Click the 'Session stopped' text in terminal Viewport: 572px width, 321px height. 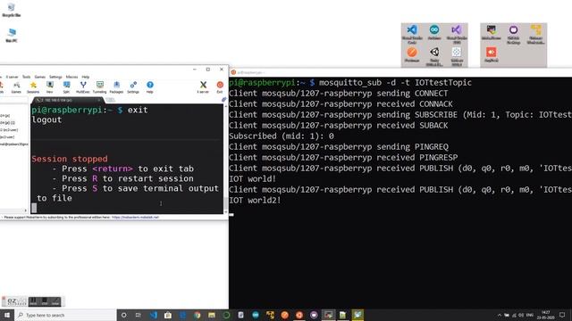click(x=70, y=159)
